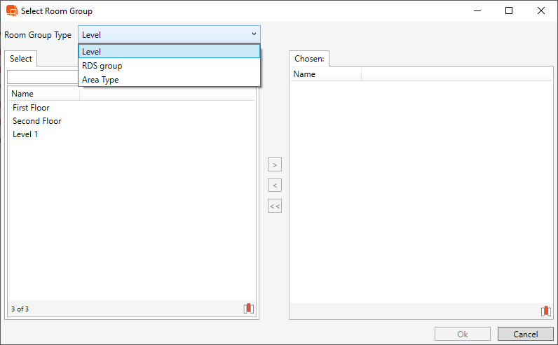Click the move right arrow button
This screenshot has height=345, width=558.
[x=275, y=165]
